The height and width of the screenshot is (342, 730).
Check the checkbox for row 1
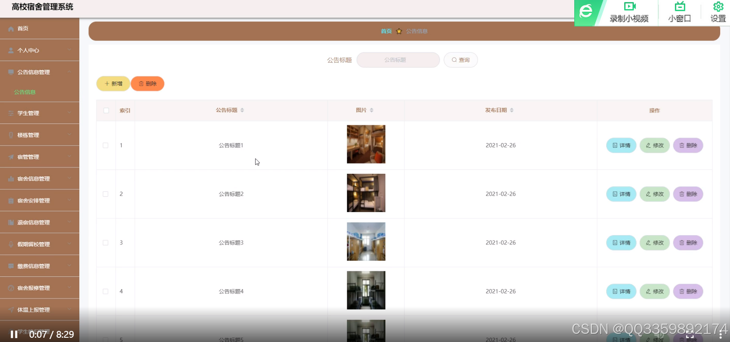(105, 145)
